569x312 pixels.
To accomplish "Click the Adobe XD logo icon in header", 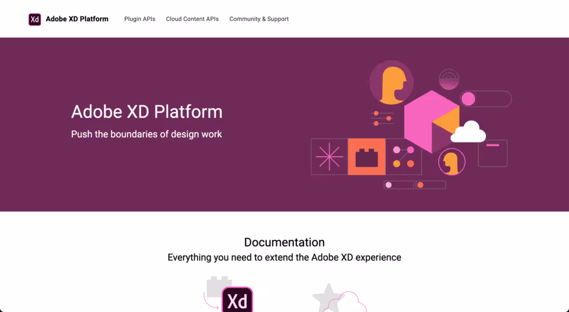I will coord(35,19).
